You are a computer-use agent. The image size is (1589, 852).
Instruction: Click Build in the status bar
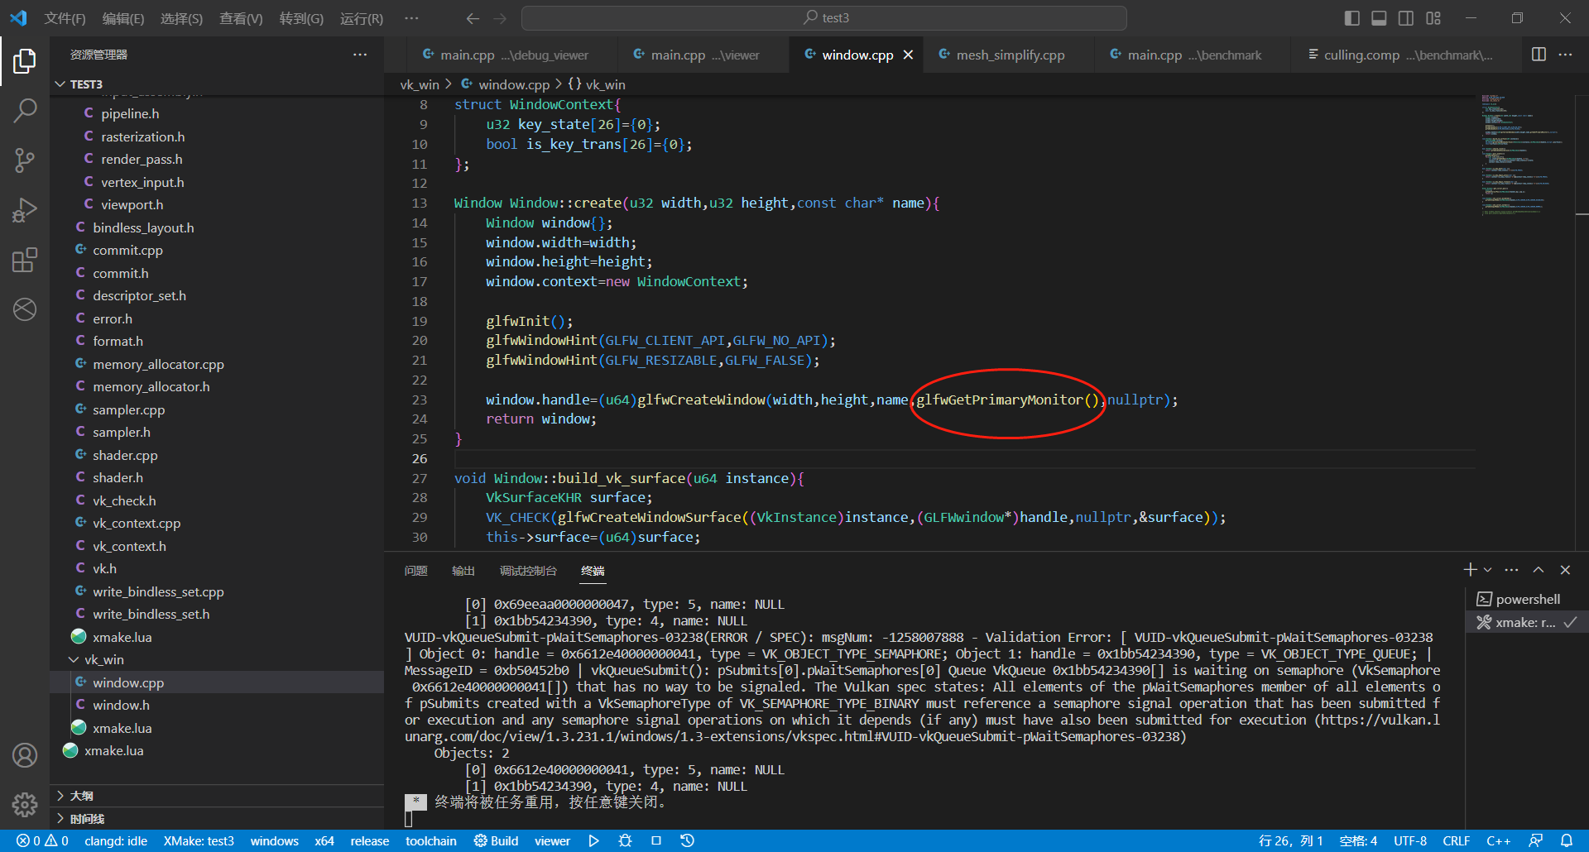pos(496,840)
